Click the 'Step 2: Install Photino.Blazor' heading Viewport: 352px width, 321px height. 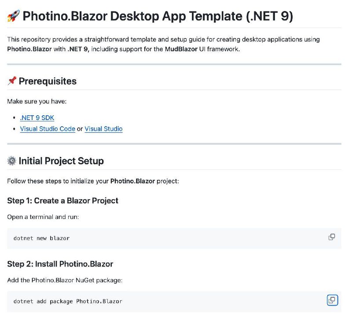60,264
